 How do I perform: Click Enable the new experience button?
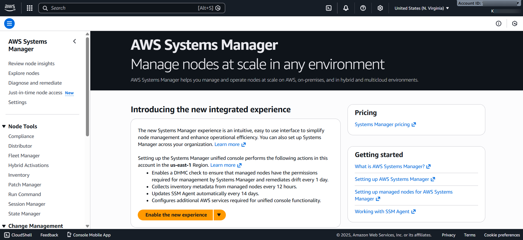point(175,215)
